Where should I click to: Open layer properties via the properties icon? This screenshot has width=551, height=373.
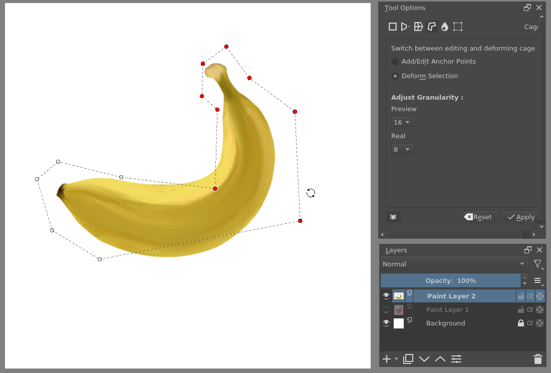point(456,359)
